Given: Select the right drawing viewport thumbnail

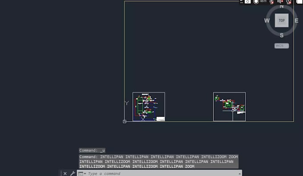Looking at the screenshot, I should 229,106.
